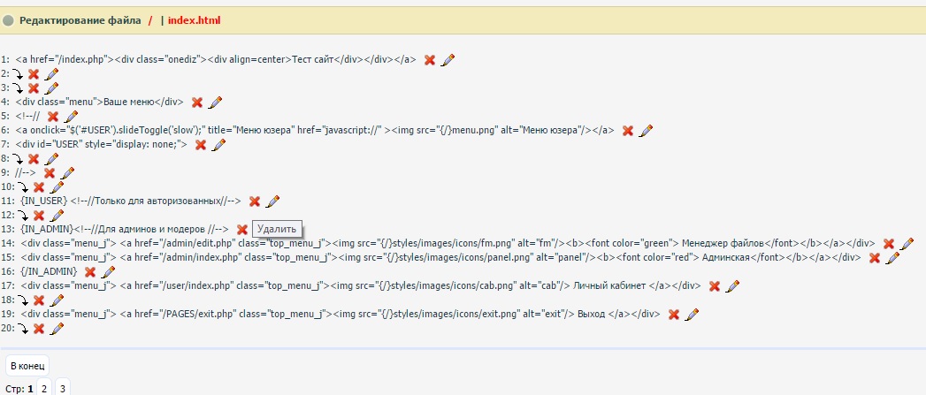Viewport: 926px width, 395px height.
Task: Delete line 7 with the USER div
Action: coord(201,144)
